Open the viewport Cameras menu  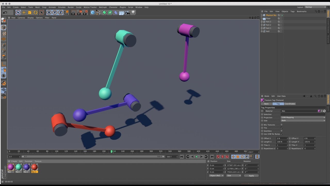21,18
